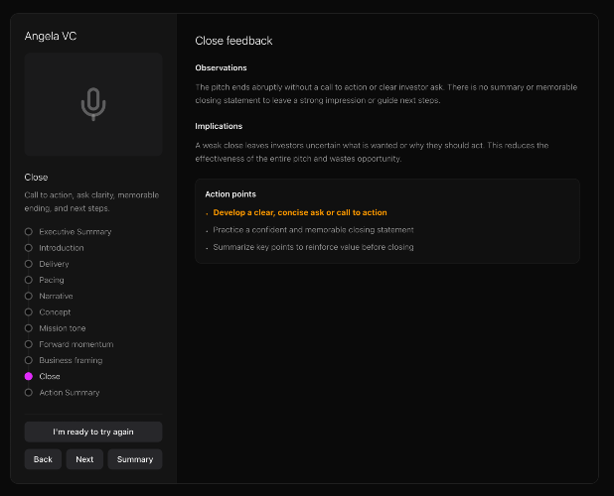
Task: Select the Executive Summary section
Action: pos(75,231)
